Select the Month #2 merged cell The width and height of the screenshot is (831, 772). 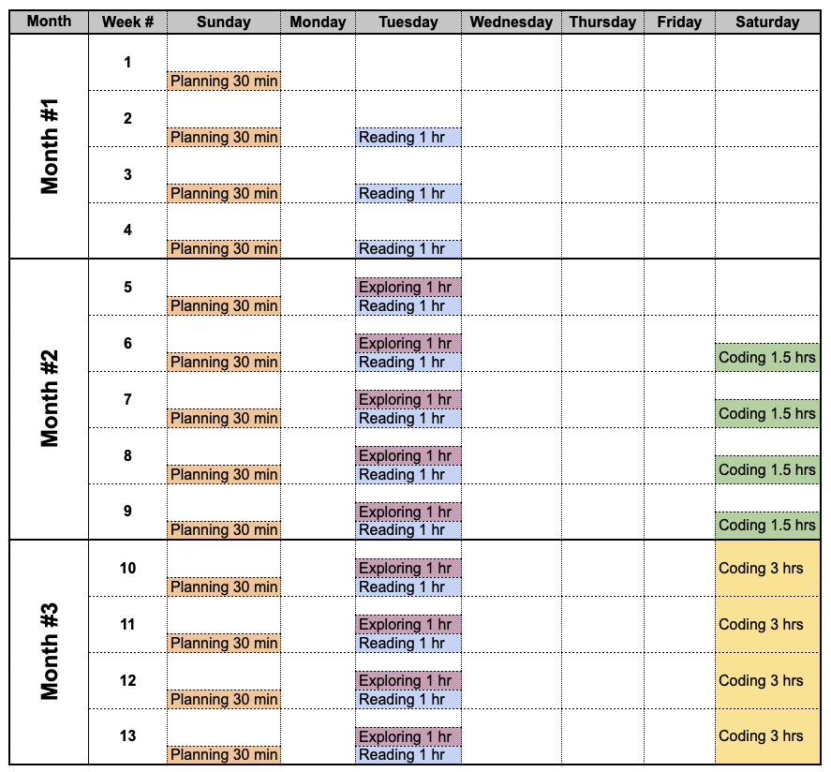(49, 399)
